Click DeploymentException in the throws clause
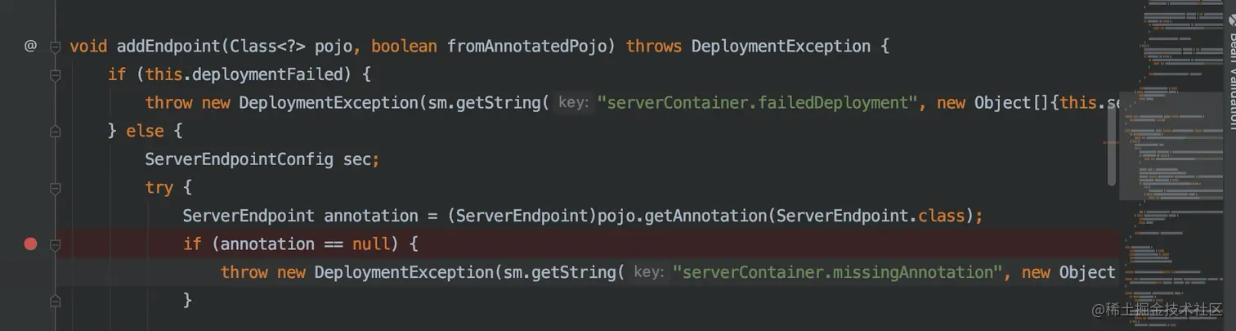 (x=781, y=47)
